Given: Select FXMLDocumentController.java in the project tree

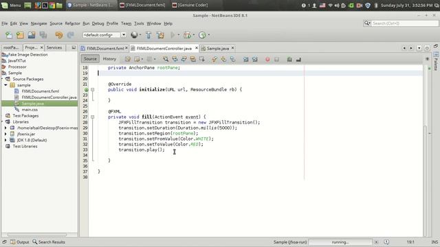Looking at the screenshot, I should [49, 97].
